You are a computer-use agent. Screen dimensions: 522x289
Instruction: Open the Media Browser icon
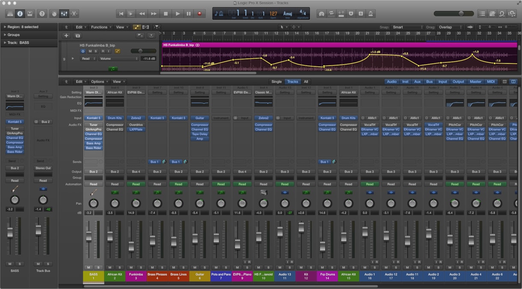pyautogui.click(x=512, y=14)
